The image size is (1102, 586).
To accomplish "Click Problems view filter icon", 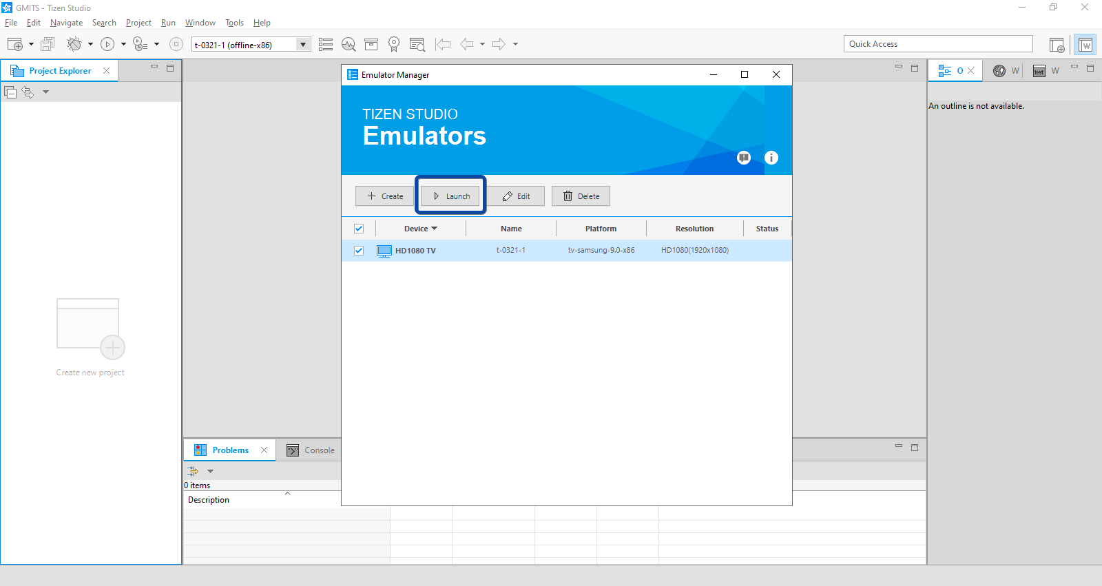I will (x=193, y=471).
